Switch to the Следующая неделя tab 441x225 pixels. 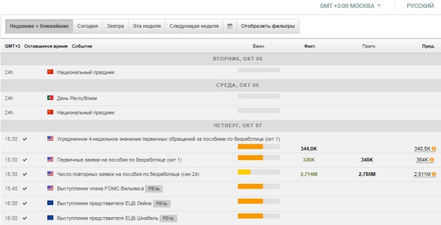(194, 26)
